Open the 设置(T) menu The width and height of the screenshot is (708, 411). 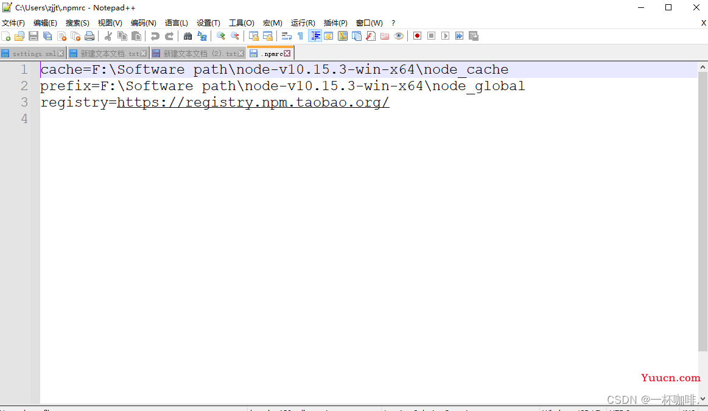coord(208,23)
